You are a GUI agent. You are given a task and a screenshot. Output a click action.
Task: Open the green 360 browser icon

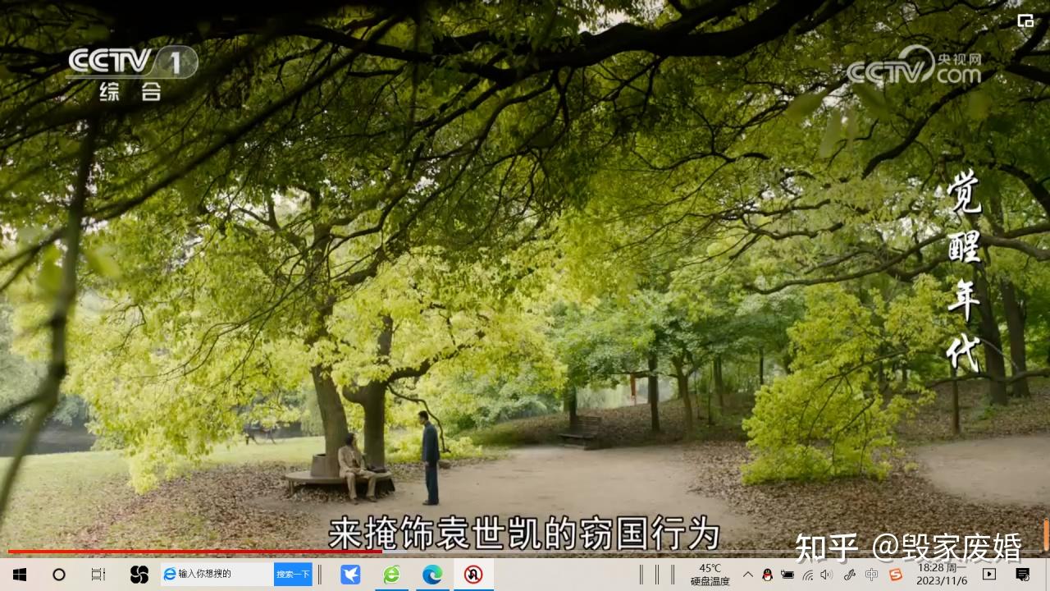click(391, 575)
